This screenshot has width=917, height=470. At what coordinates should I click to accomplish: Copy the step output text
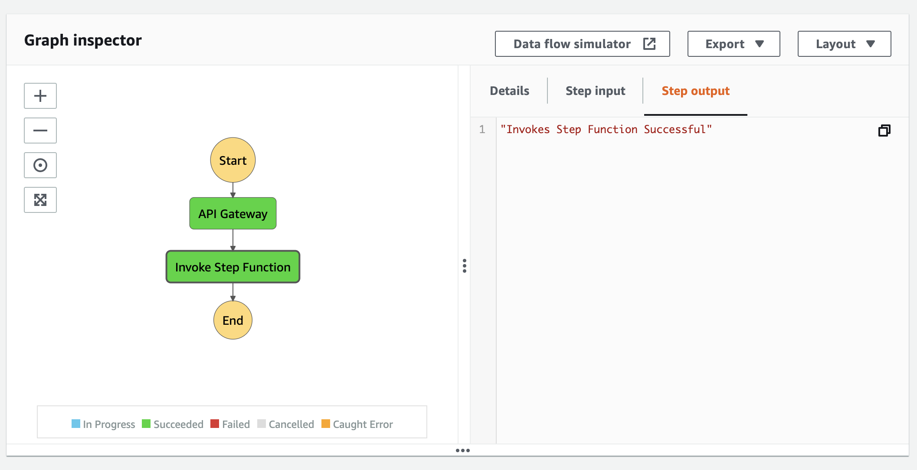coord(884,131)
